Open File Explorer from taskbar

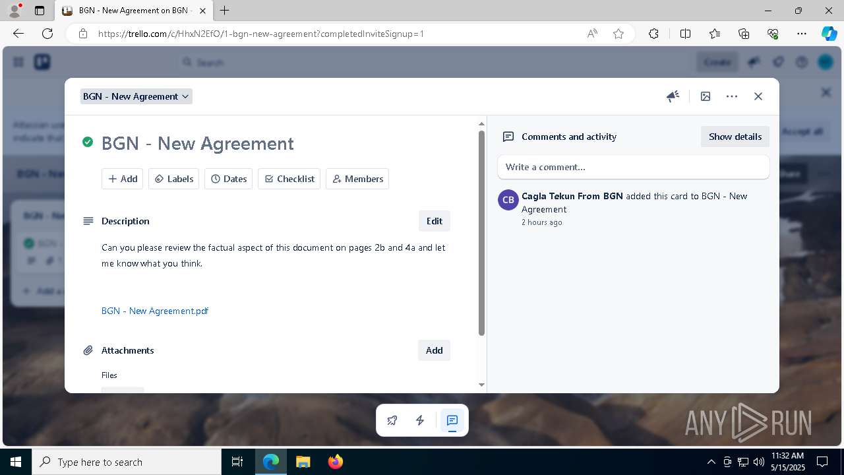[x=303, y=462]
